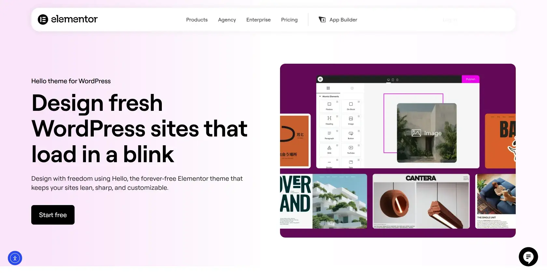
Task: Open THE SINGLE UNIT site thumbnail
Action: coord(496,201)
